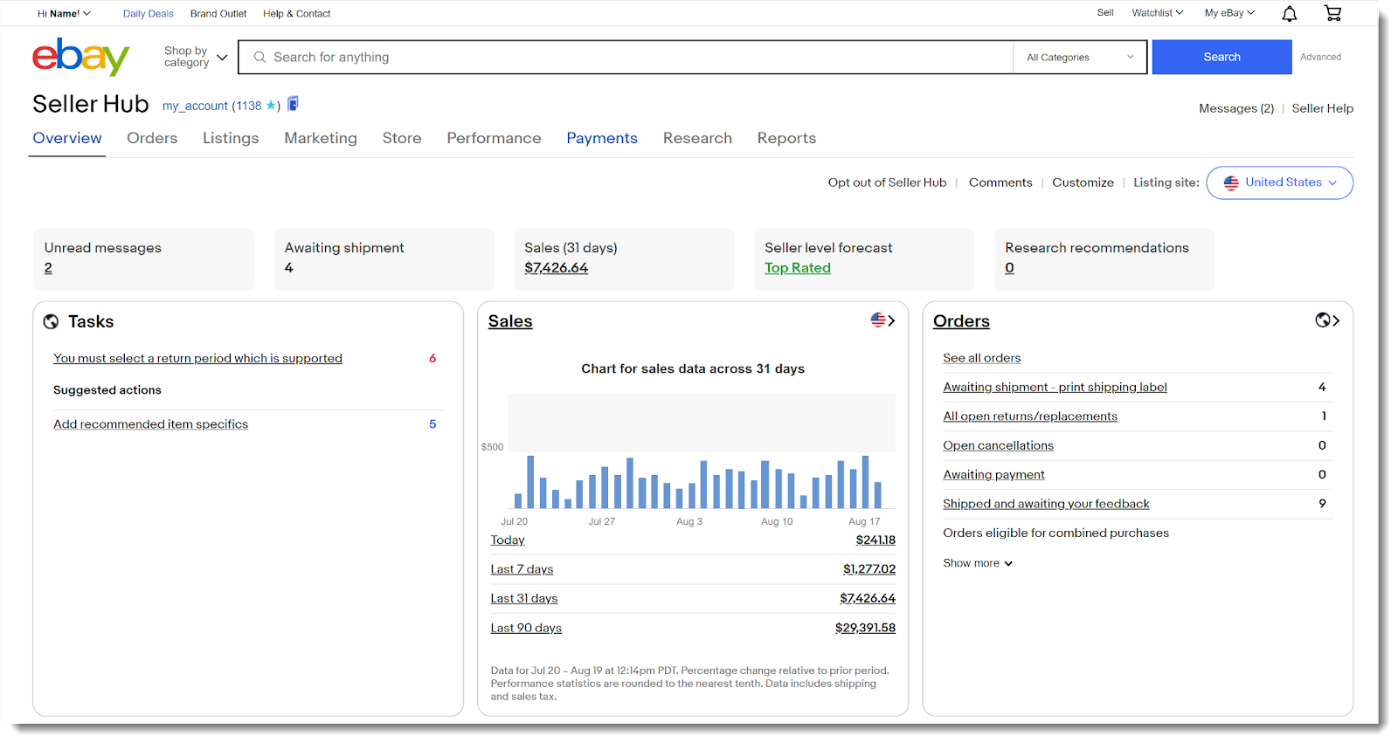Open Awaiting shipment - print shipping label
The width and height of the screenshot is (1398, 743).
(1055, 387)
